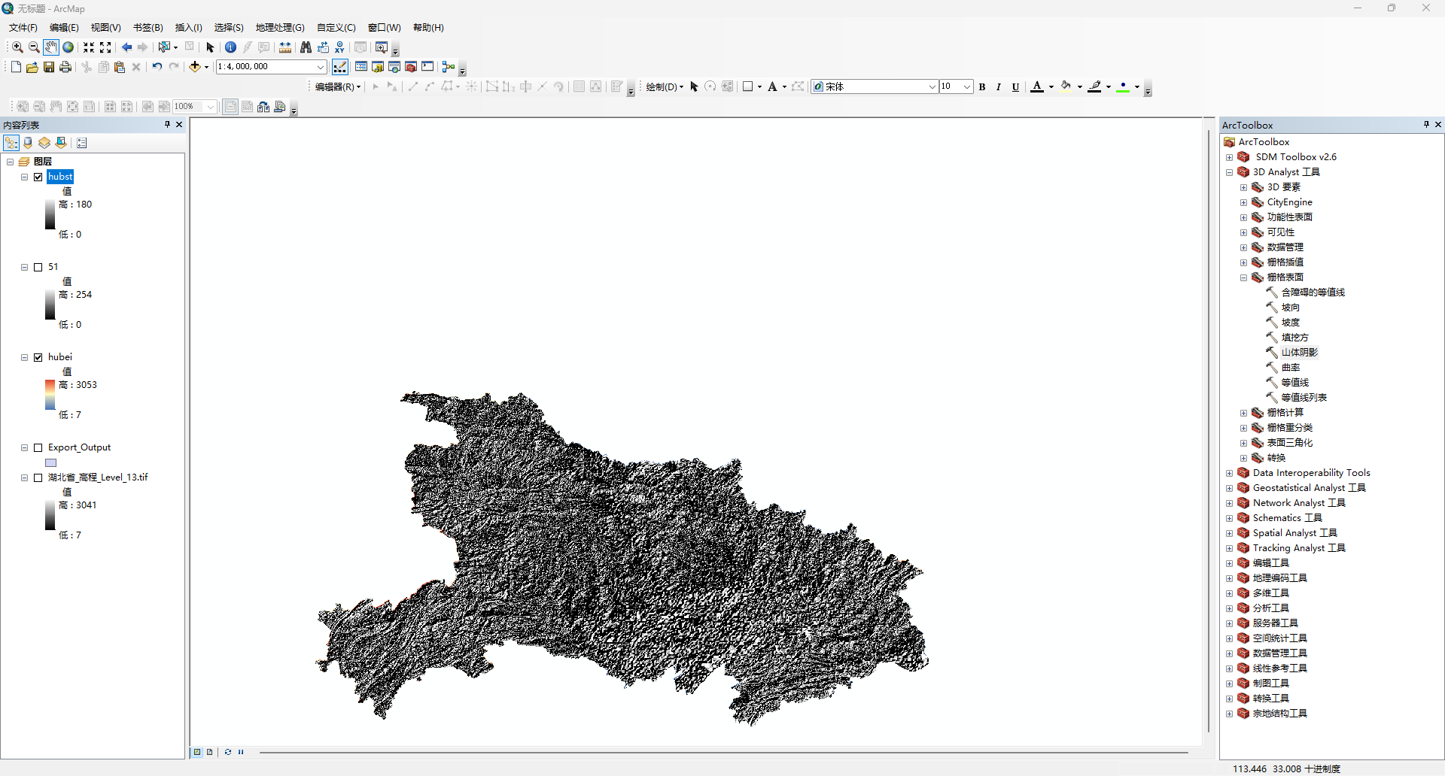Click the Fixed Zoom In icon
Image resolution: width=1445 pixels, height=776 pixels.
point(89,47)
